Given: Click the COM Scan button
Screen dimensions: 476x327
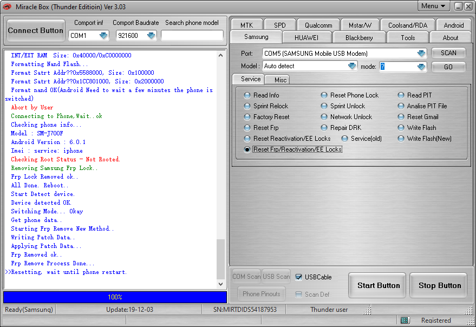Looking at the screenshot, I should 246,277.
